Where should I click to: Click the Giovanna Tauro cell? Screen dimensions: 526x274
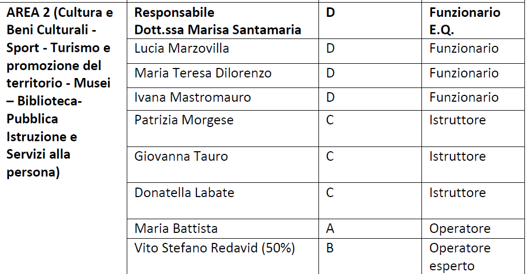click(x=181, y=156)
